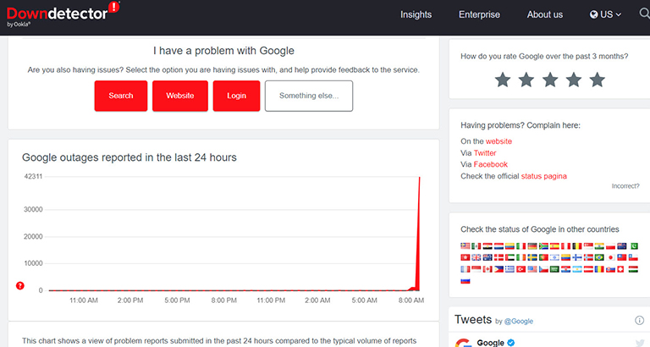This screenshot has width=650, height=347.
Task: Click the 2:00 PM axis label
Action: [130, 300]
